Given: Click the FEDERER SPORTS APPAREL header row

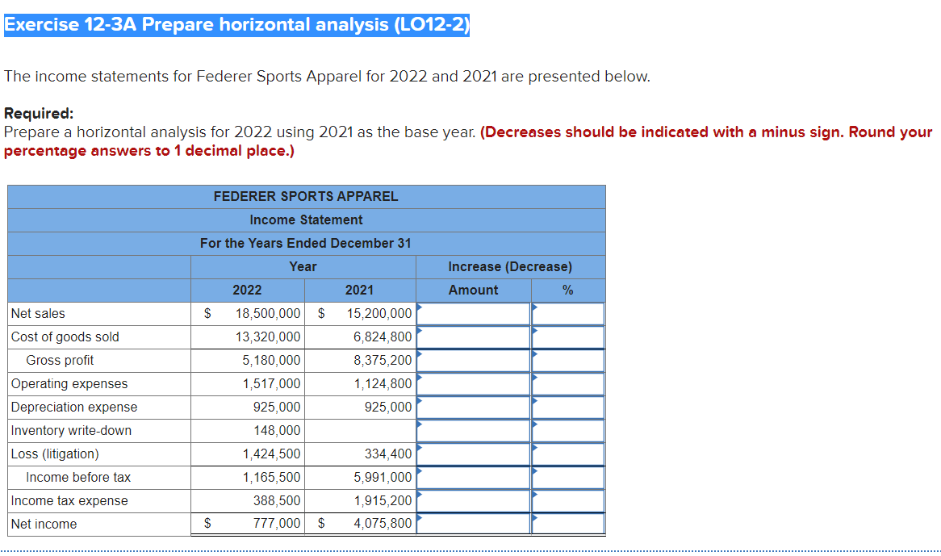Looking at the screenshot, I should coord(306,196).
